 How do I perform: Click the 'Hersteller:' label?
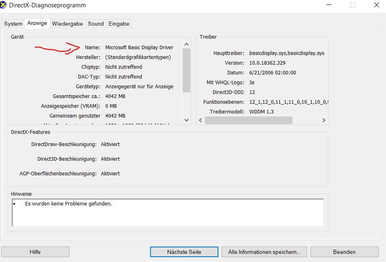(88, 57)
